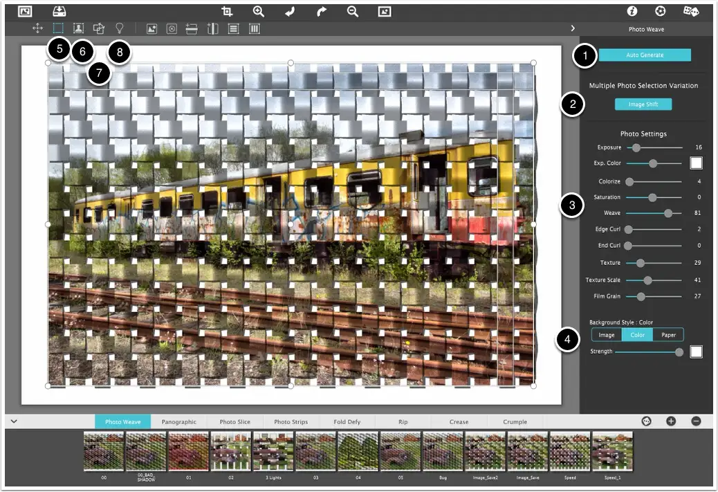
Task: Adjust the Weave slider
Action: (668, 213)
